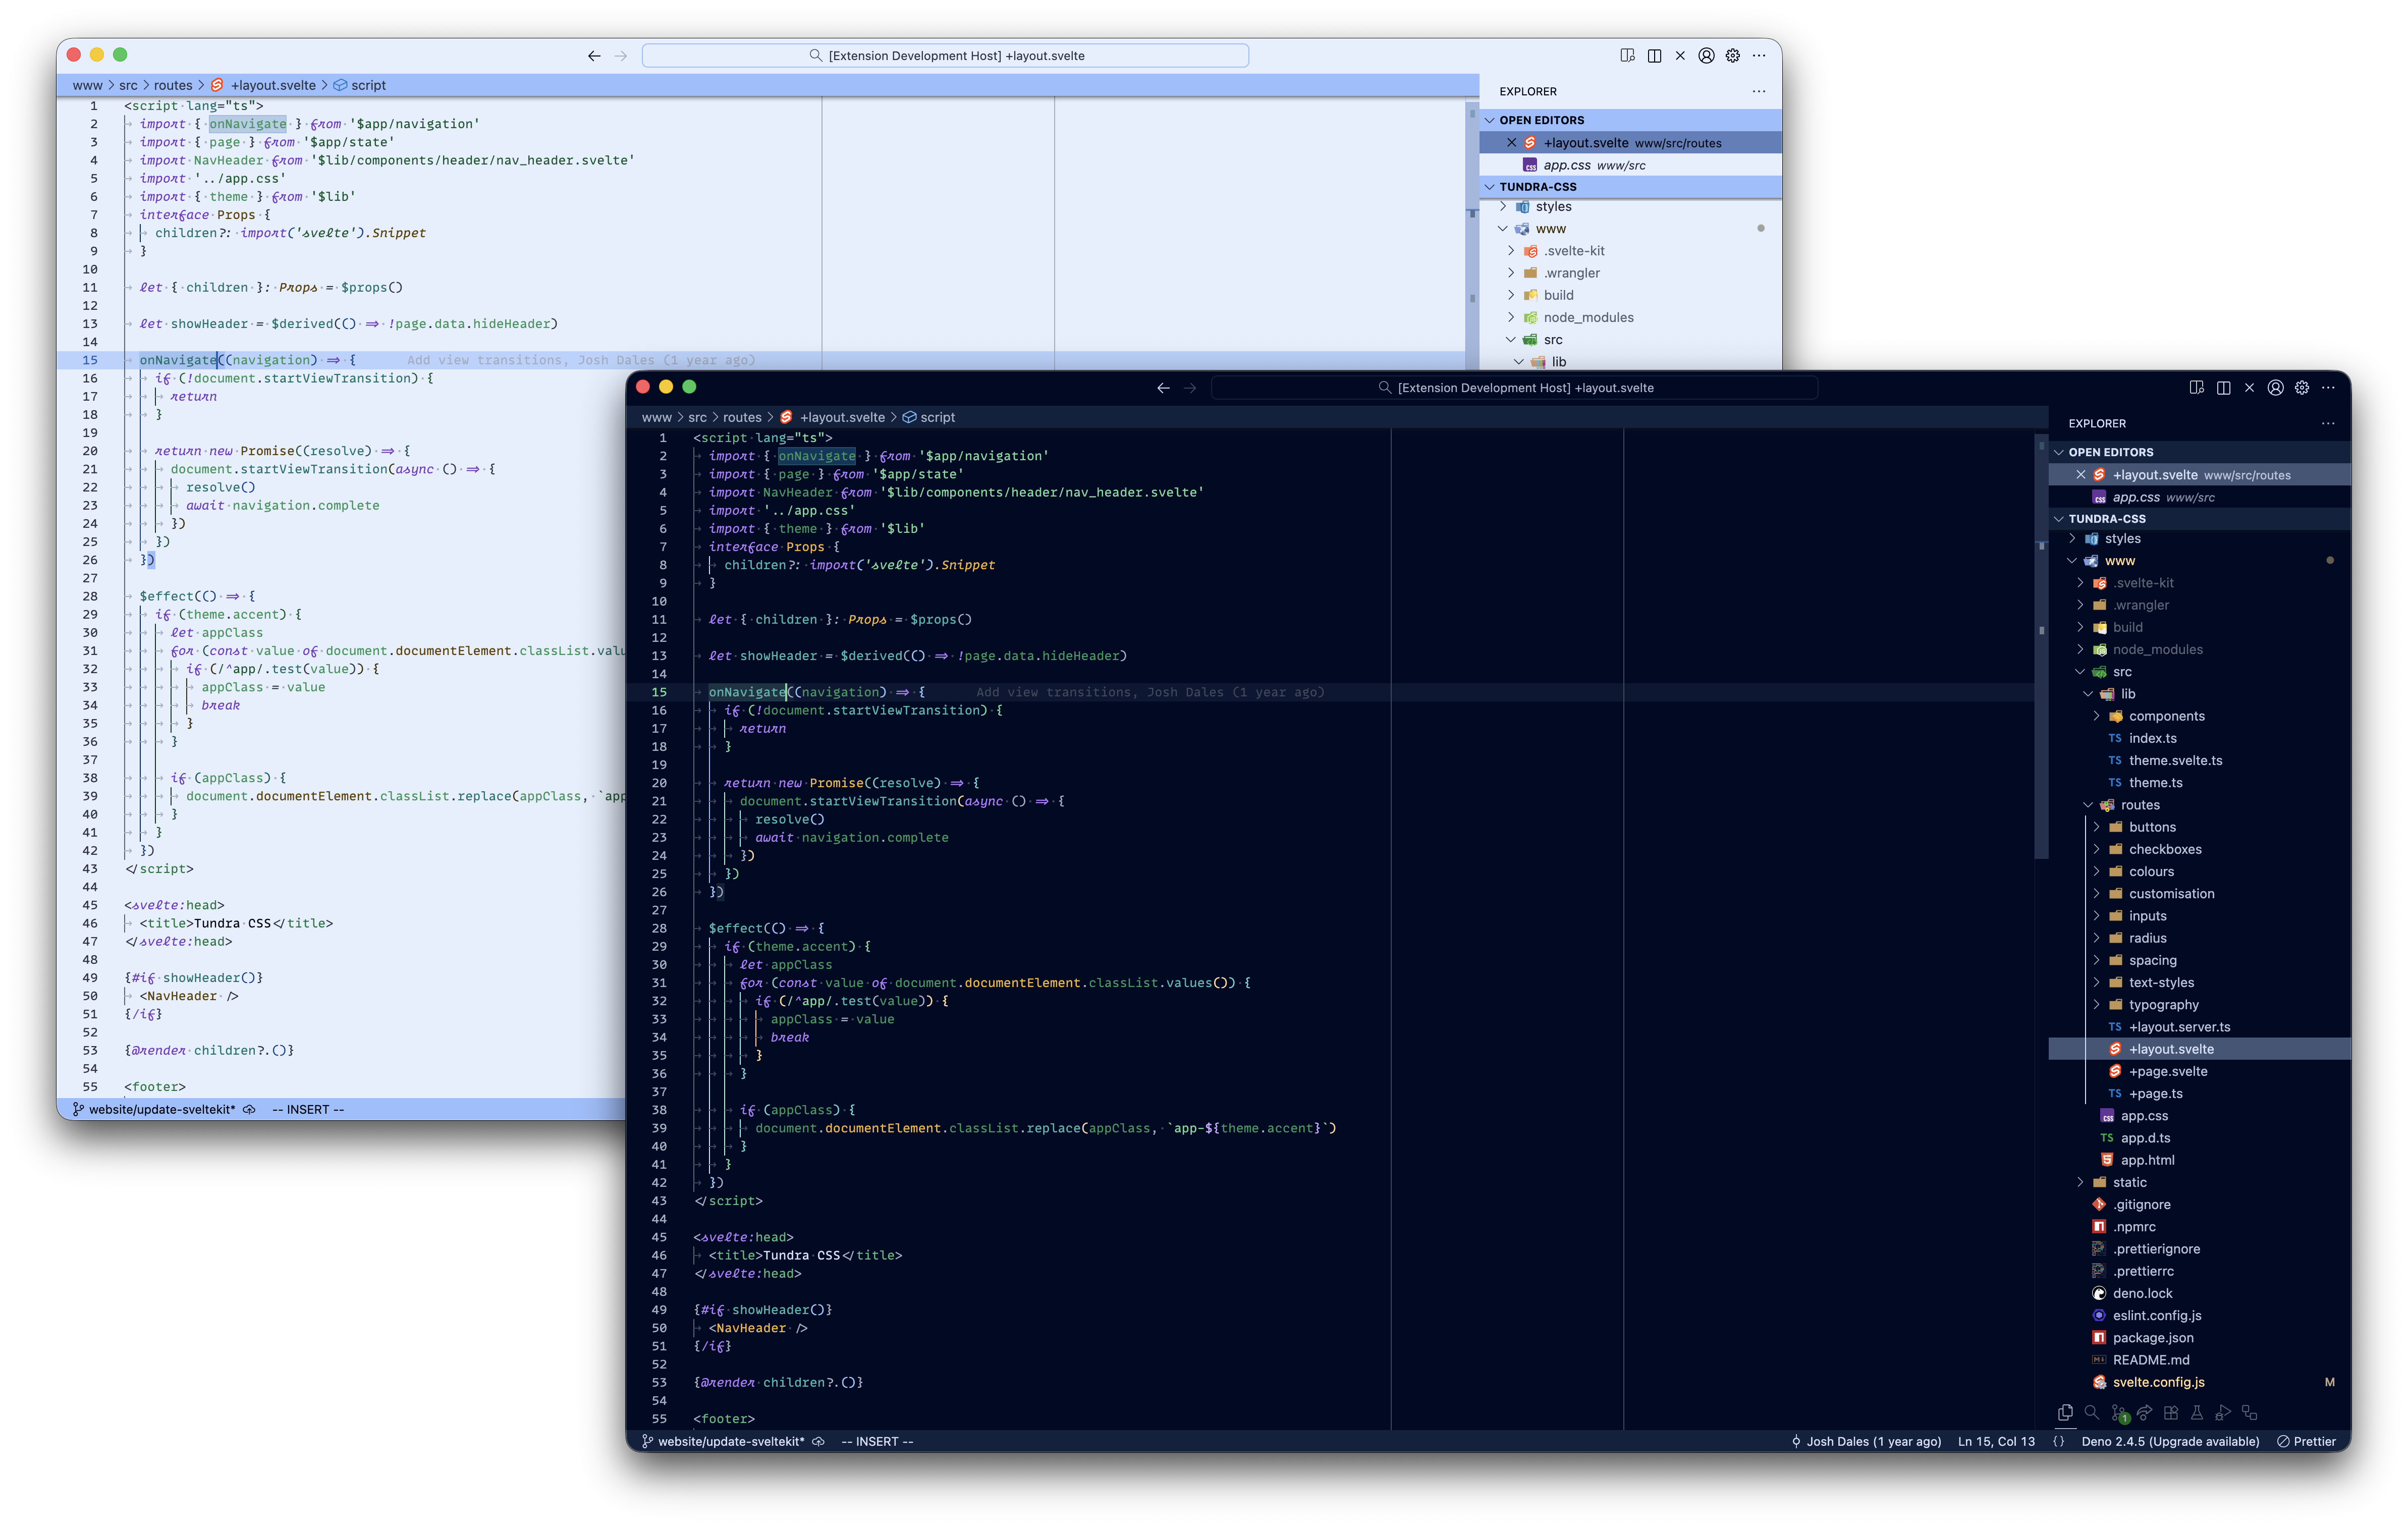
Task: Click routes breadcrumb in dark window
Action: tap(742, 417)
